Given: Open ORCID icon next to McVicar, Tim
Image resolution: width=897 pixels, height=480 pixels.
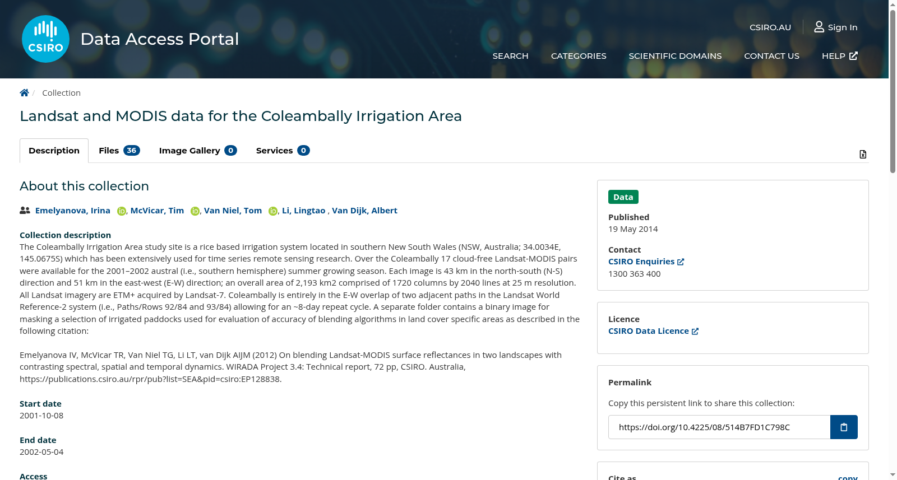Looking at the screenshot, I should (195, 211).
